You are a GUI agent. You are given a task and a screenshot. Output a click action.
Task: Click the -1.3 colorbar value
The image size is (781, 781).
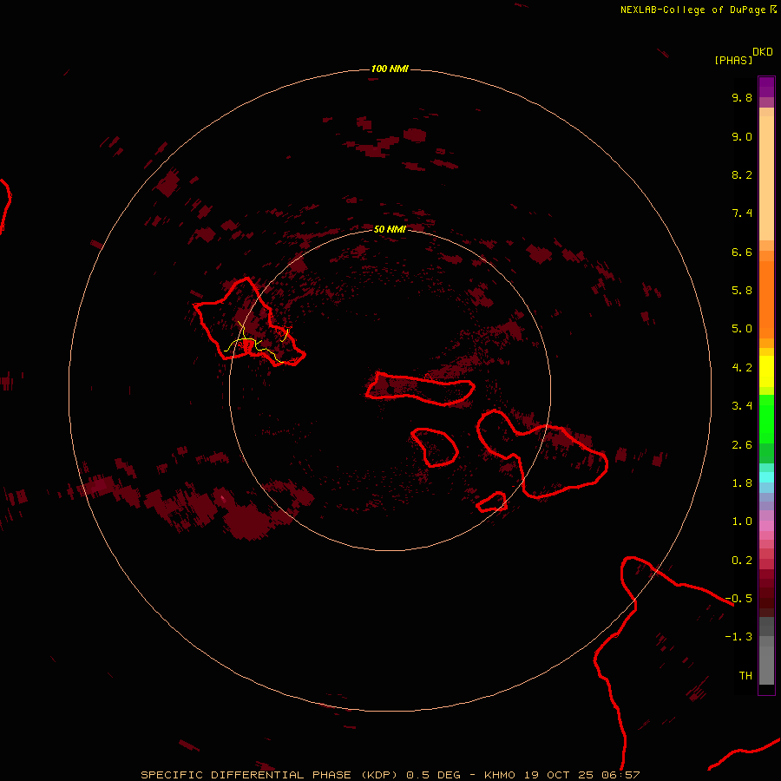(x=738, y=637)
